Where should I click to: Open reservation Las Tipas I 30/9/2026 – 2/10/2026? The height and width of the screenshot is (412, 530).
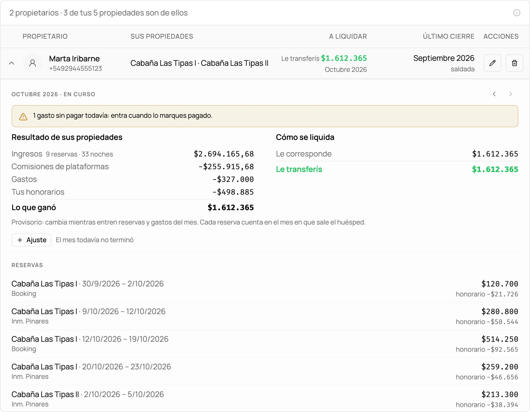[x=265, y=289]
